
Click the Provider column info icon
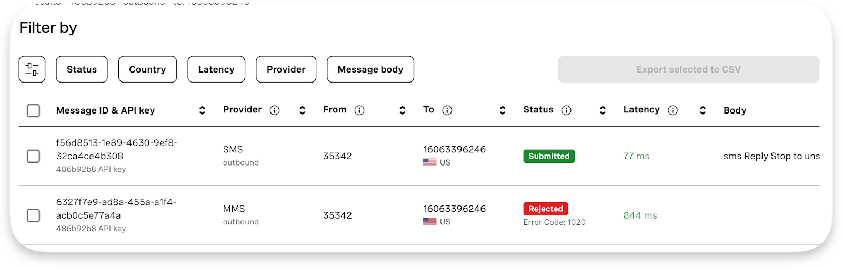click(x=275, y=110)
